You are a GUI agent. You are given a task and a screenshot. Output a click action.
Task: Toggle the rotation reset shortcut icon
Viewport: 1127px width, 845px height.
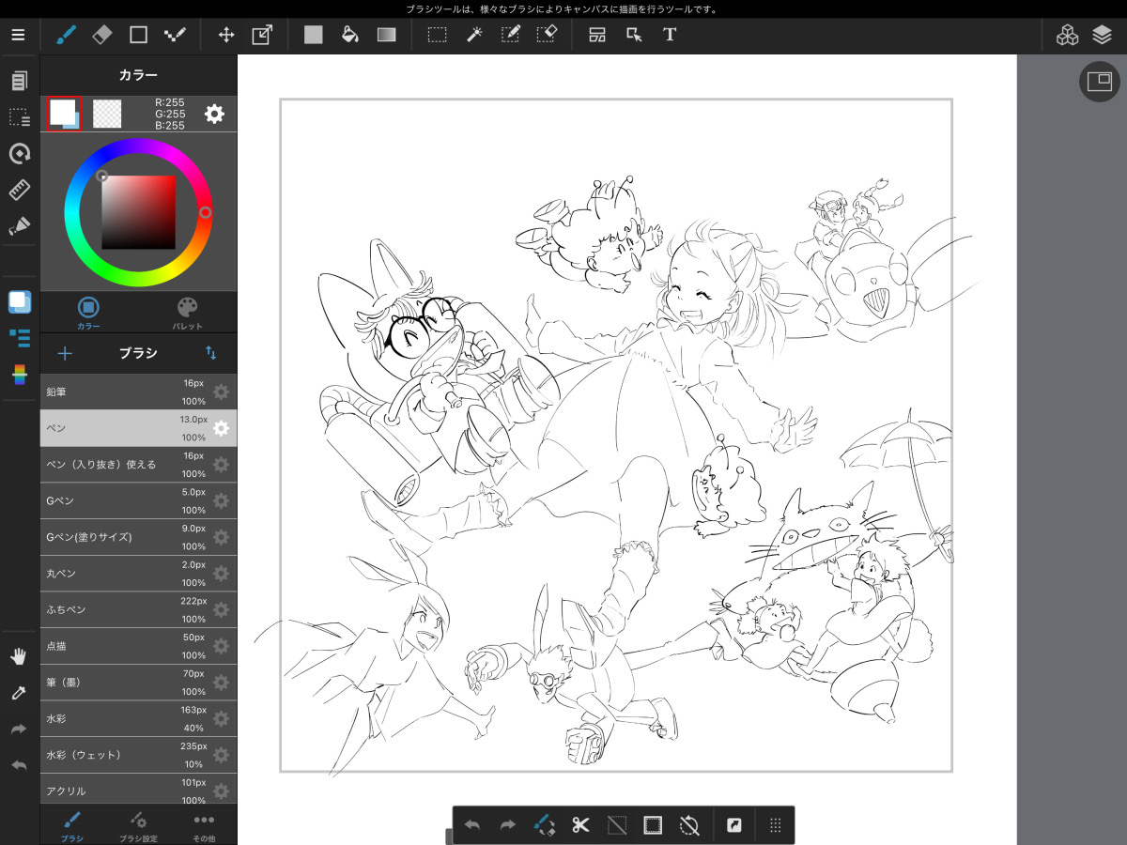[x=688, y=825]
